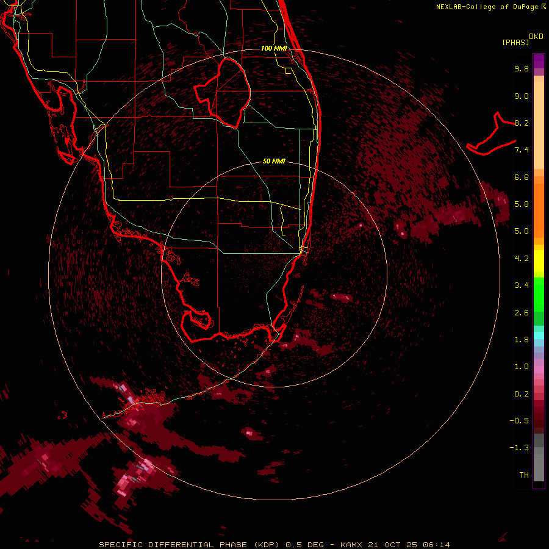Select the 1.0 value on color scale

point(522,366)
